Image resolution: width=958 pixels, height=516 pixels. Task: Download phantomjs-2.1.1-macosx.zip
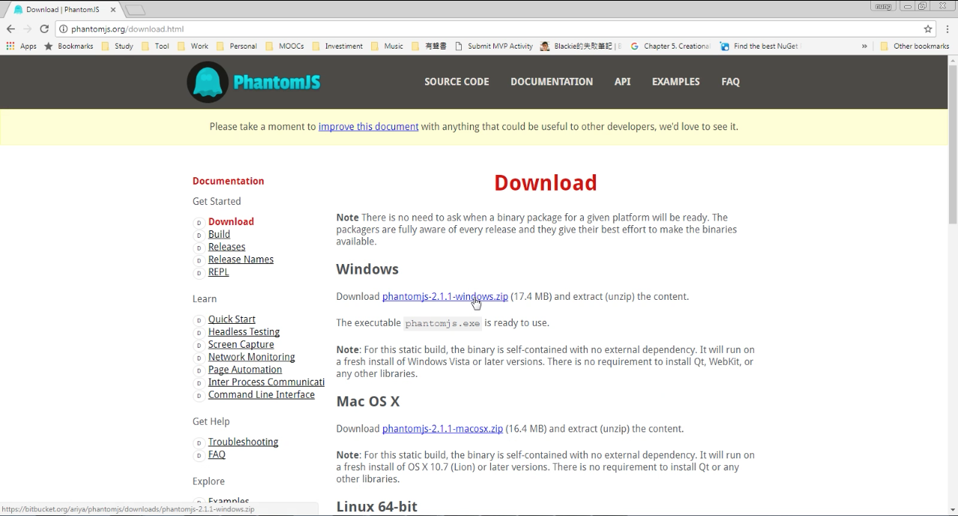tap(442, 429)
